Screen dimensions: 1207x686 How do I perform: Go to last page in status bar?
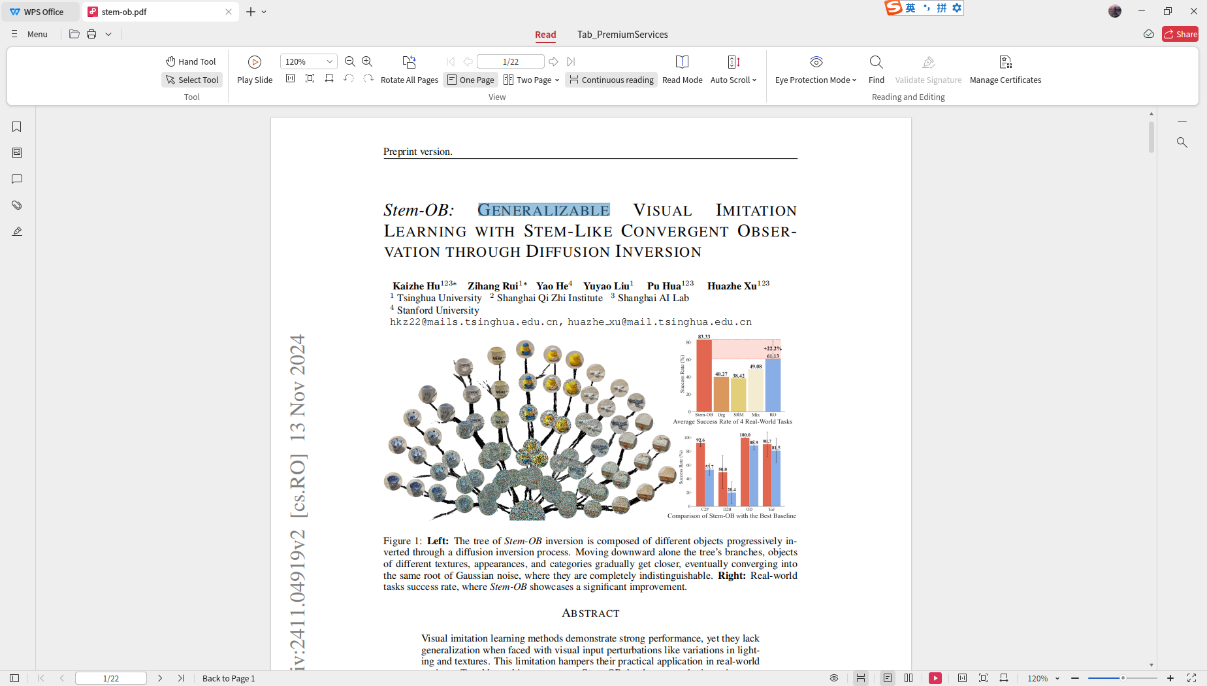point(181,678)
